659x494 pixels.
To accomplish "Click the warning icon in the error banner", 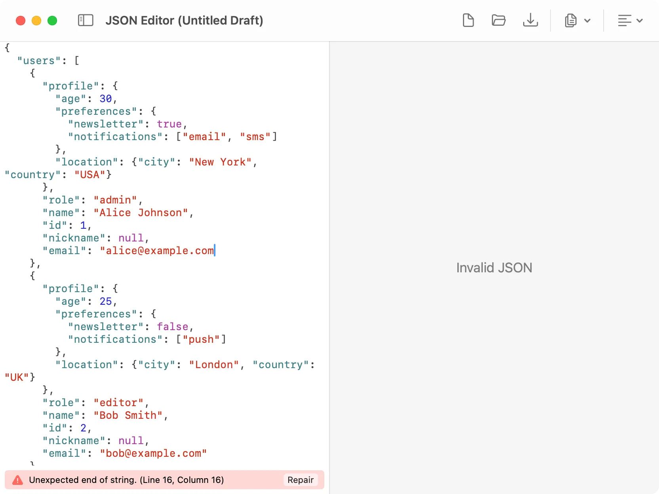I will (17, 480).
